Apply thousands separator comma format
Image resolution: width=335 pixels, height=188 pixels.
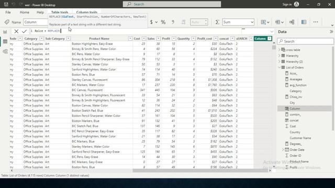(173, 22)
